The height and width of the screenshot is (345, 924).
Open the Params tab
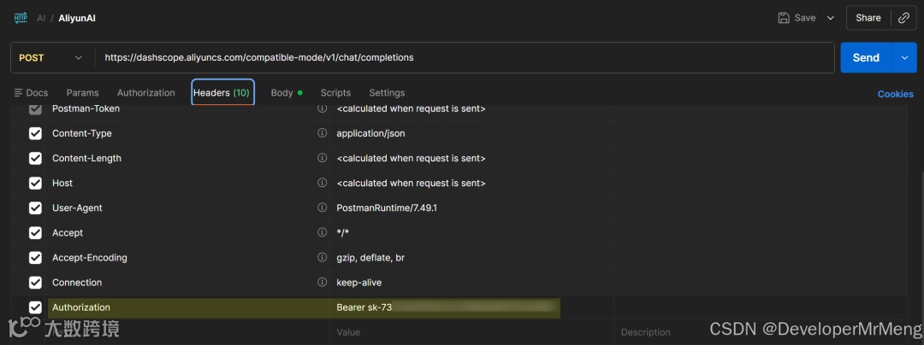pos(82,93)
